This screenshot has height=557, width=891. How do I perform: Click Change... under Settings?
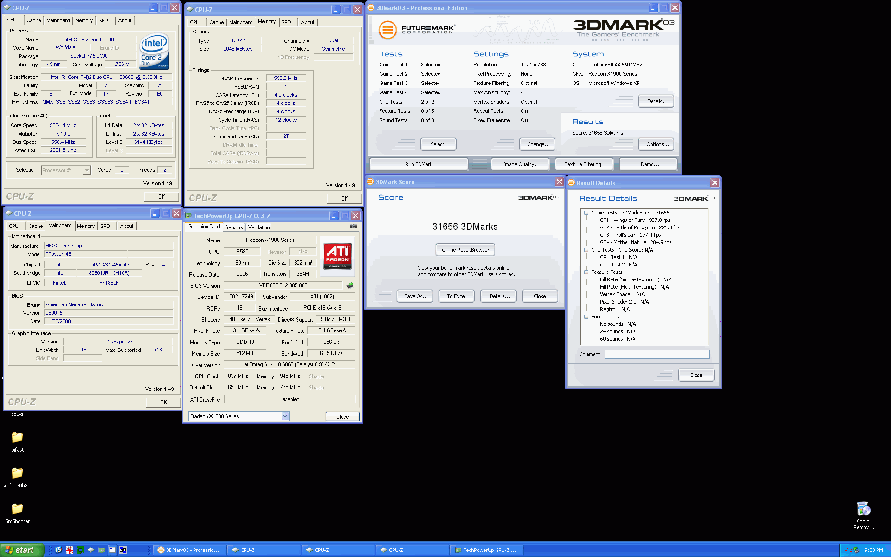pyautogui.click(x=537, y=144)
